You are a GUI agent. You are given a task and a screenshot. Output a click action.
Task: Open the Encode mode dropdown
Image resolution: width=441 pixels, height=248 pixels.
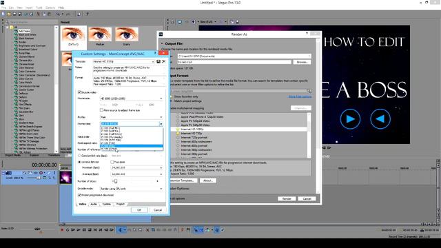point(161,189)
